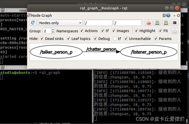Open terminal split menu icon in rqt_graph pane
The image size is (189, 124).
click(x=3, y=68)
